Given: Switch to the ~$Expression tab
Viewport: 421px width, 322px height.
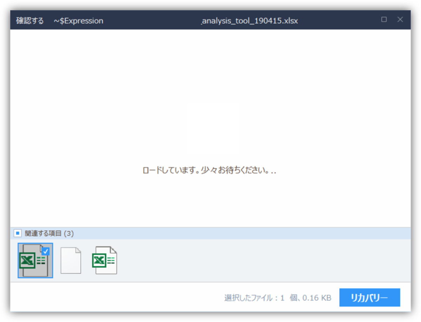Looking at the screenshot, I should [x=78, y=21].
